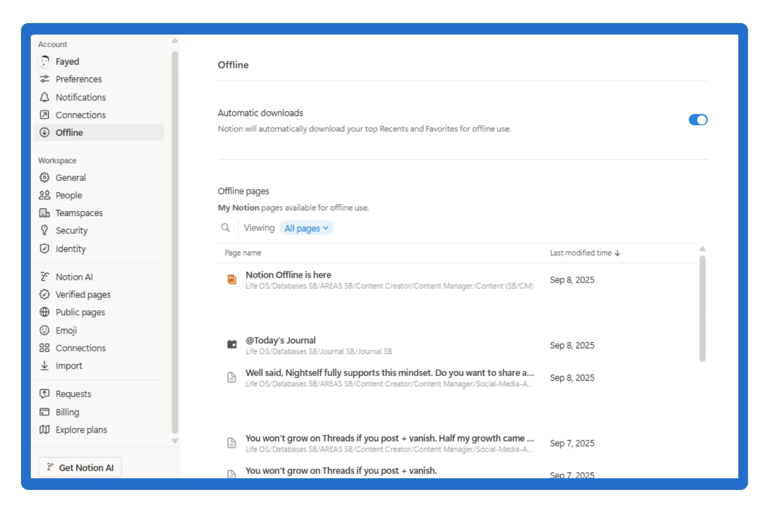Click the Preferences sliders icon
This screenshot has width=769, height=513.
45,79
